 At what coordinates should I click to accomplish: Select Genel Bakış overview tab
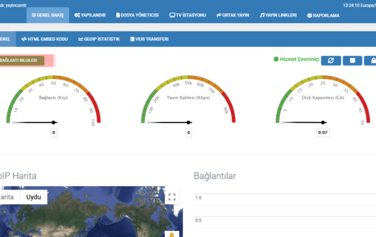pyautogui.click(x=47, y=15)
